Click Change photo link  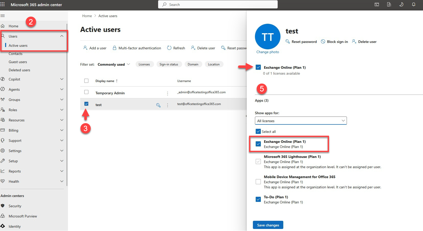coord(268,52)
